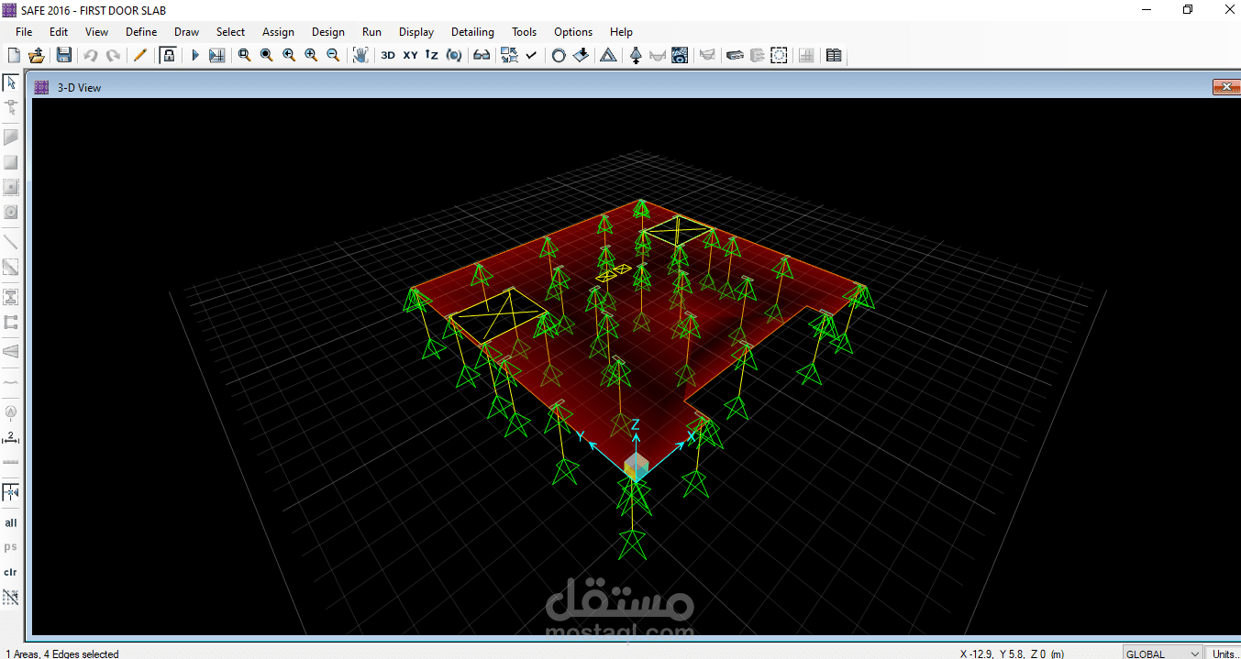Image resolution: width=1241 pixels, height=659 pixels.
Task: Toggle Snap to Points side icon
Action: click(x=11, y=492)
